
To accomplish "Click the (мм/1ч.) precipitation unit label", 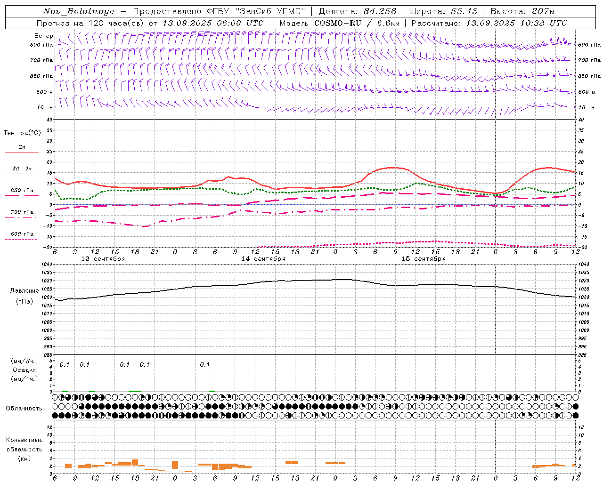I will [x=24, y=379].
